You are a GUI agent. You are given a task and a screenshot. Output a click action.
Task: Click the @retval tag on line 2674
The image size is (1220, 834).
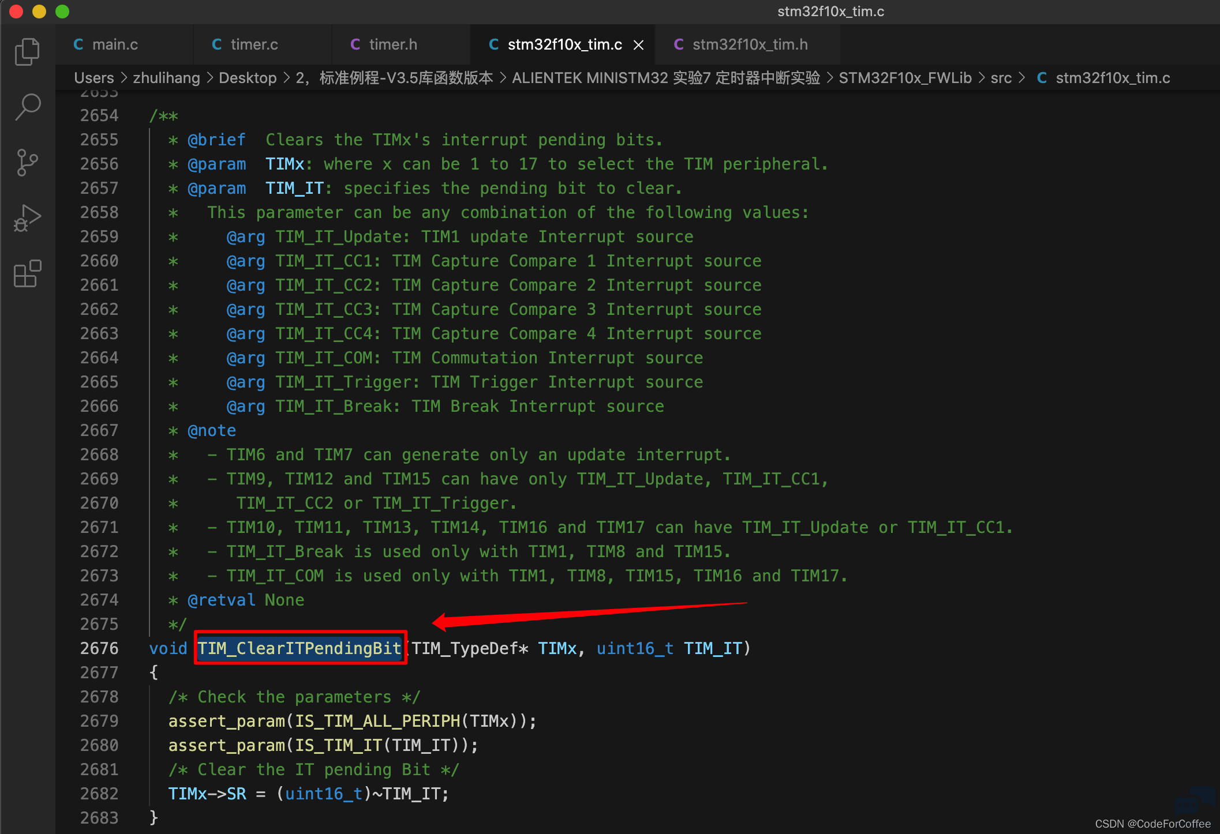[x=221, y=600]
